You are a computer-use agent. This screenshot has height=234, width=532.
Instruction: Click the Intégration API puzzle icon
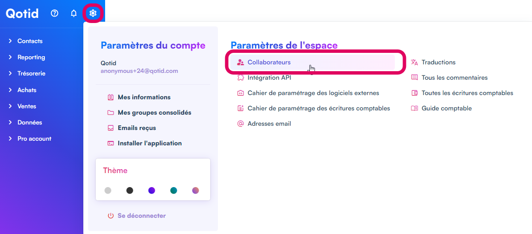pos(240,78)
